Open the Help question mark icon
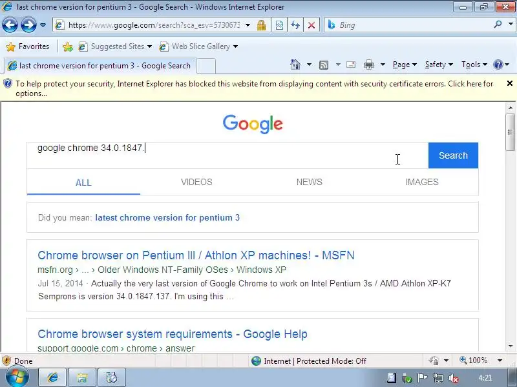 tap(498, 64)
